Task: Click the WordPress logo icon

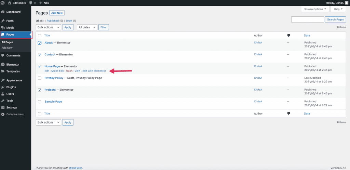Action: [3, 3]
